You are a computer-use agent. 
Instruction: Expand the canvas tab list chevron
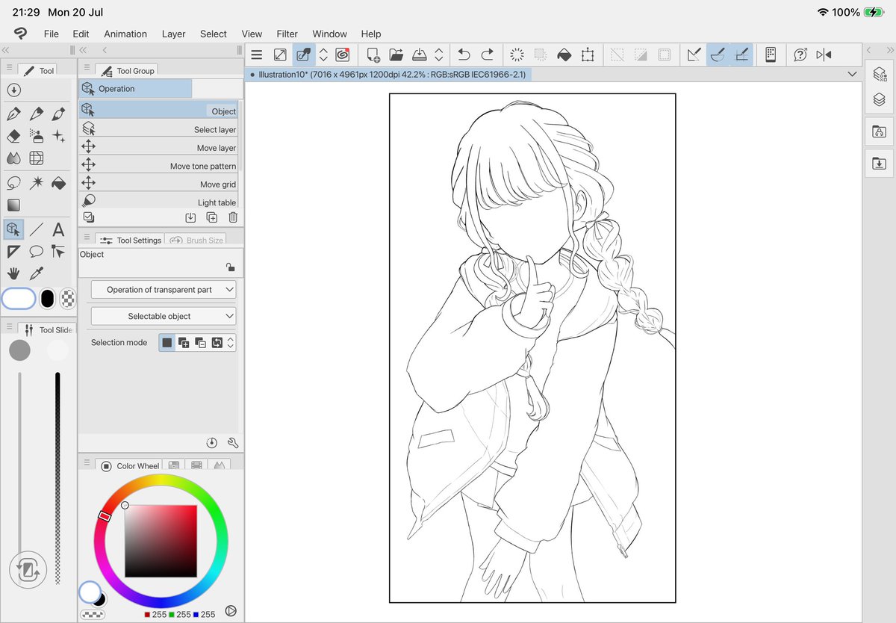pos(853,74)
